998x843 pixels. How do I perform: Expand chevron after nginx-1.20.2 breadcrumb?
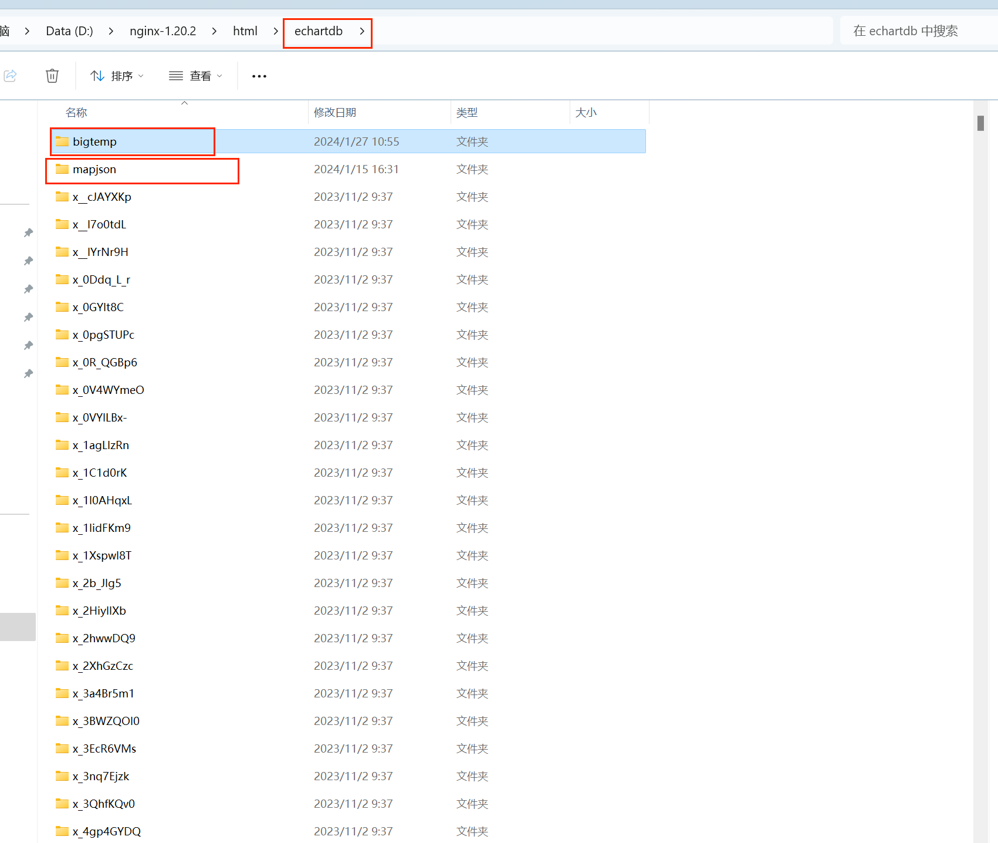[x=214, y=31]
